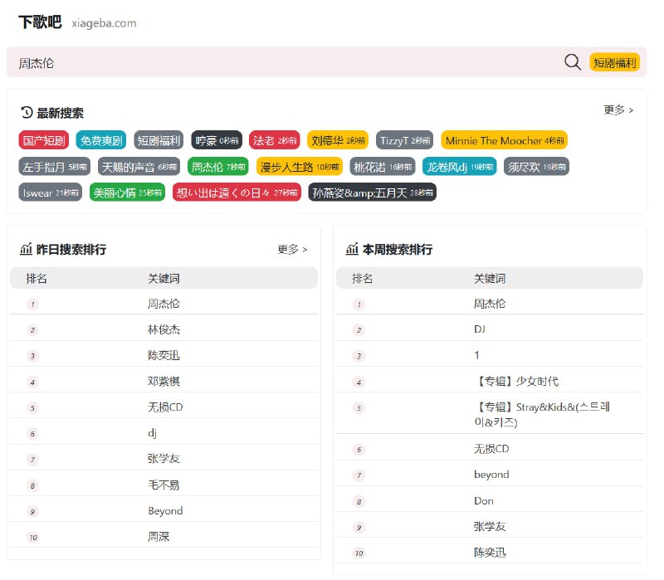
Task: Select Beyond in yesterday's ranking
Action: click(x=167, y=510)
